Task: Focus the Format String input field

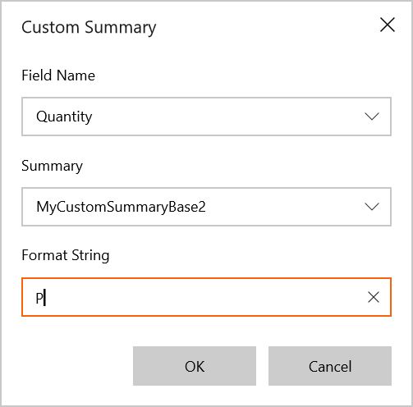Action: 206,297
